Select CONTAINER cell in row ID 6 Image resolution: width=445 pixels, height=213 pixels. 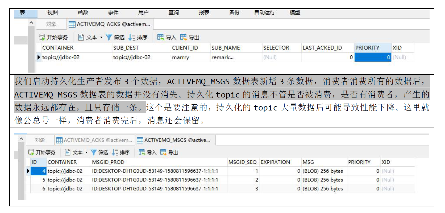pos(69,189)
